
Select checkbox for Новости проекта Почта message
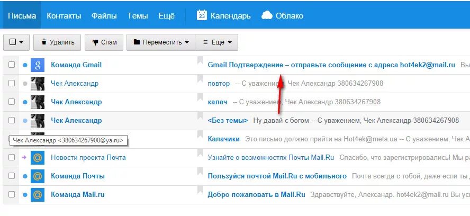pos(12,158)
